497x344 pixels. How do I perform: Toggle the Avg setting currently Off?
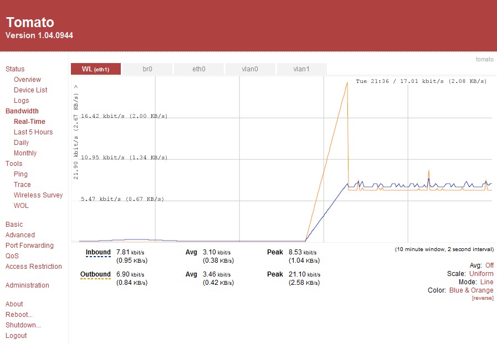coord(489,265)
